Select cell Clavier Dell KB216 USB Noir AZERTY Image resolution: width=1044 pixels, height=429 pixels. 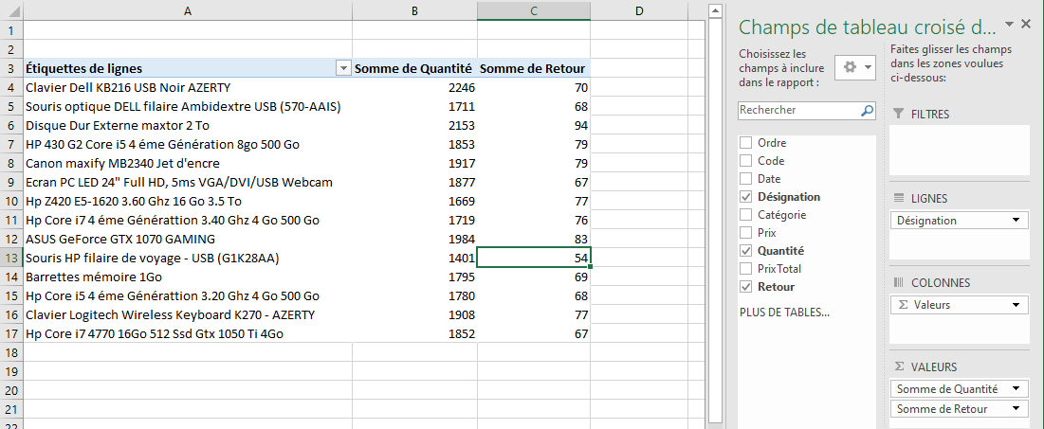click(x=188, y=87)
